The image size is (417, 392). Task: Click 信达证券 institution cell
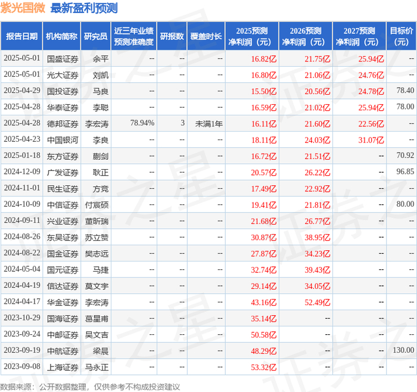(63, 286)
